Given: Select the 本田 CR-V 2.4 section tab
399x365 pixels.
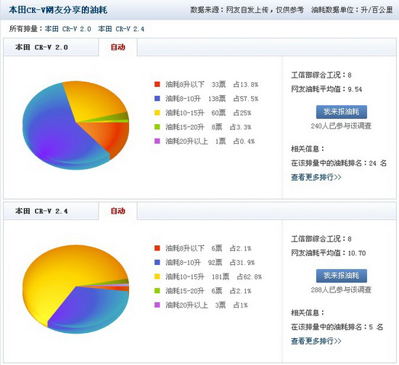Looking at the screenshot, I should pos(51,211).
